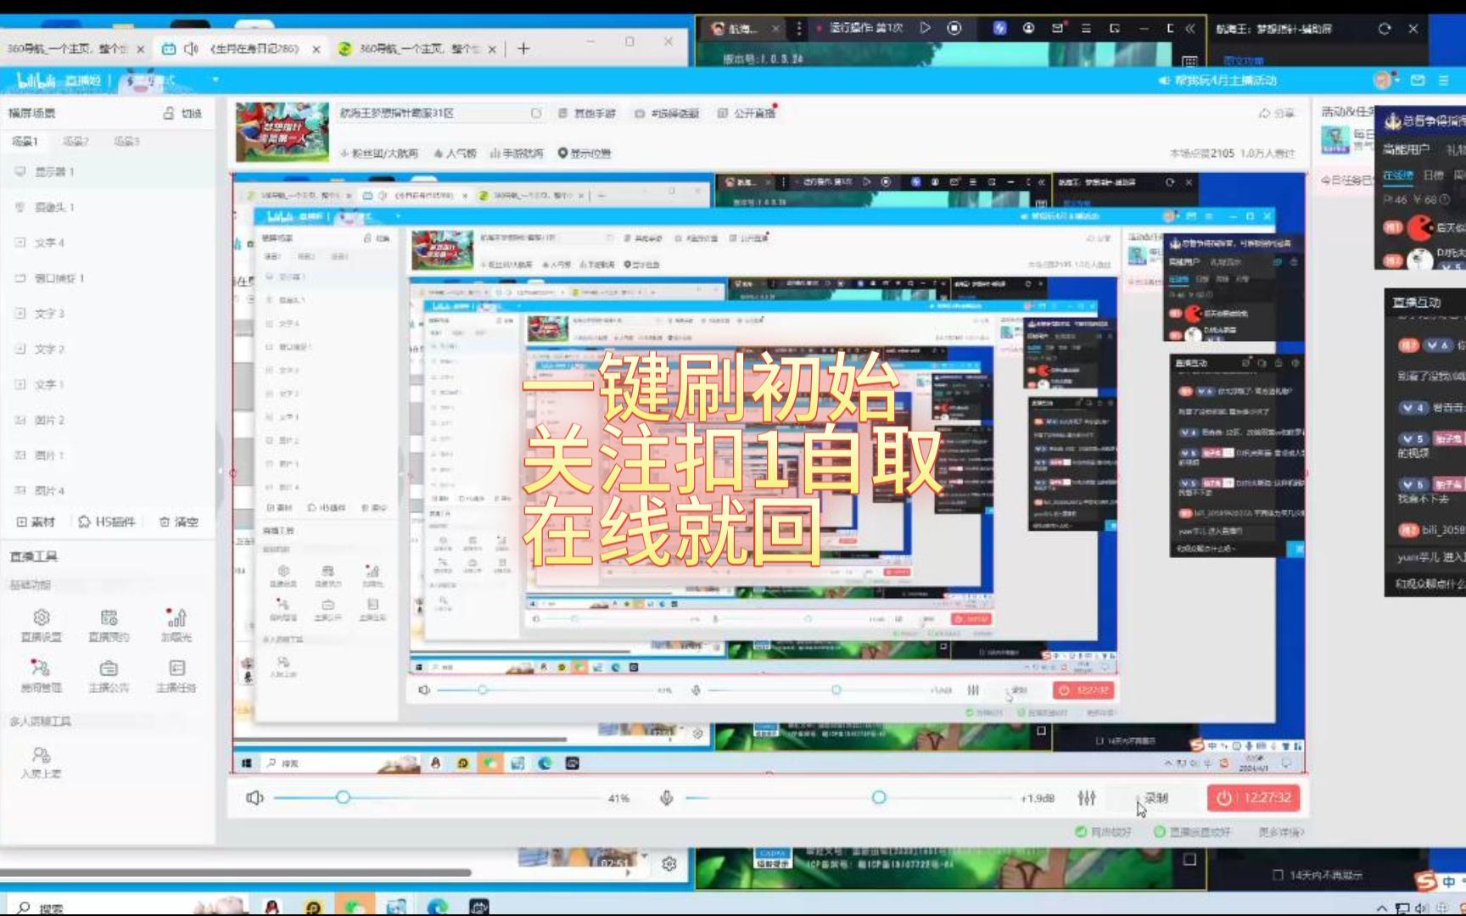1466x916 pixels.
Task: Open the 主播公告 announcement tool
Action: (109, 677)
